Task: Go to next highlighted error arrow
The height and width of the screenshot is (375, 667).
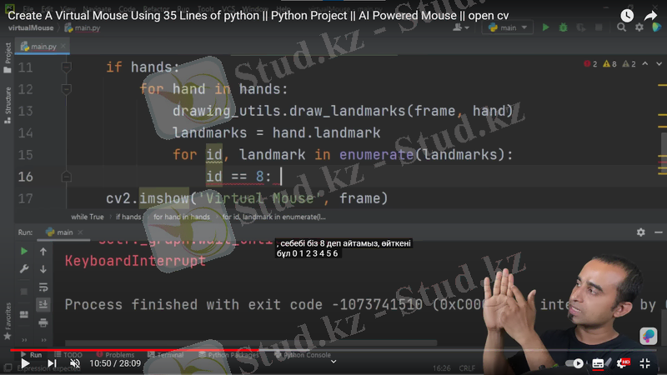Action: [x=659, y=64]
